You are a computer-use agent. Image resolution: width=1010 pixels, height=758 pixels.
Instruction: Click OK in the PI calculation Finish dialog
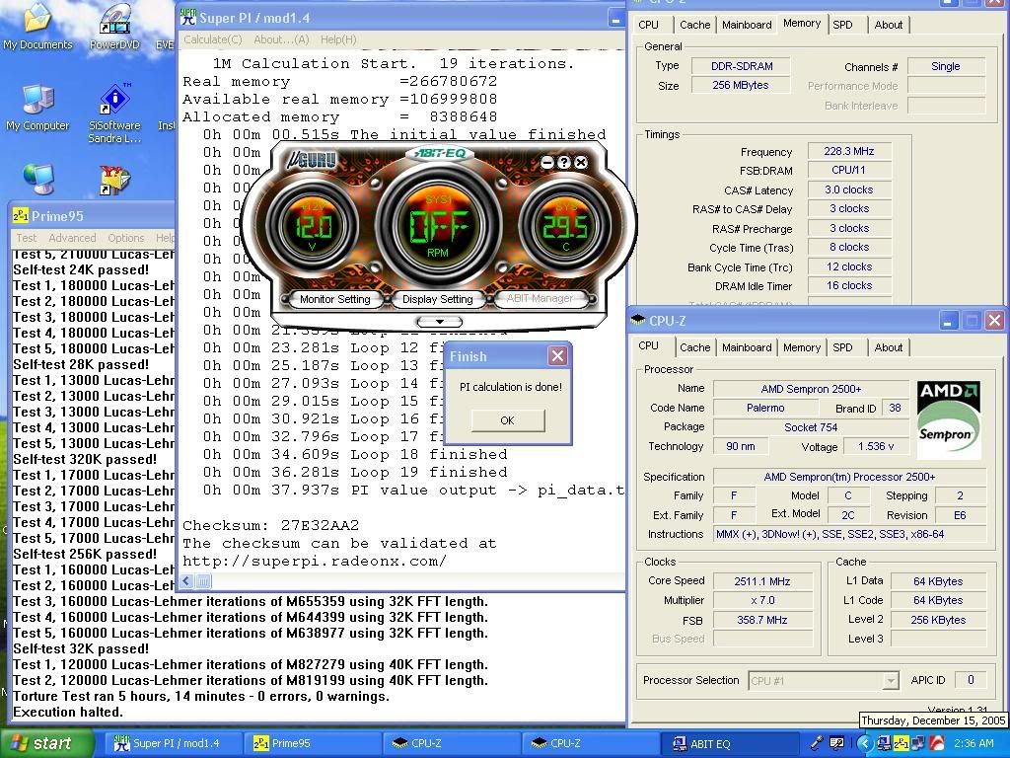pyautogui.click(x=506, y=419)
